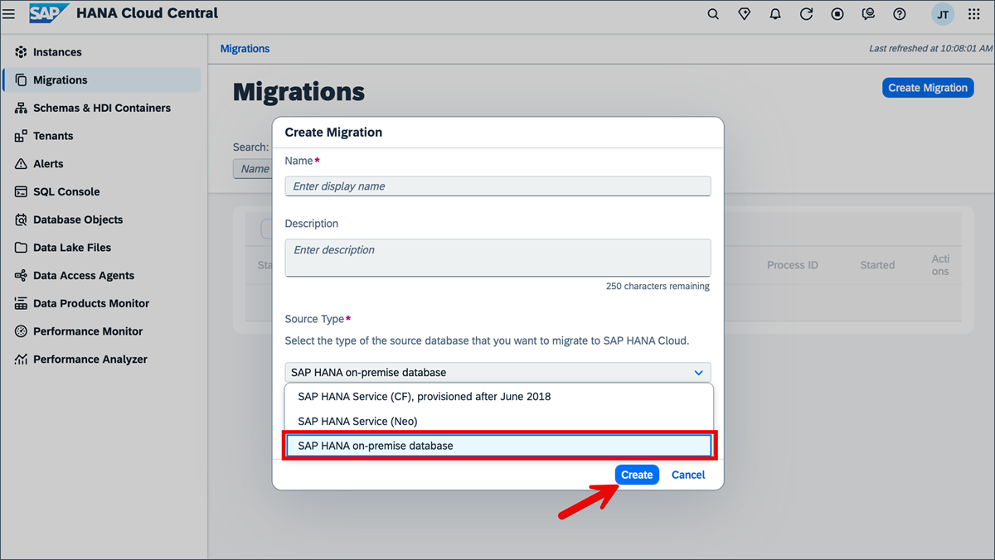The height and width of the screenshot is (560, 995).
Task: Focus the Description text area
Action: [x=498, y=258]
